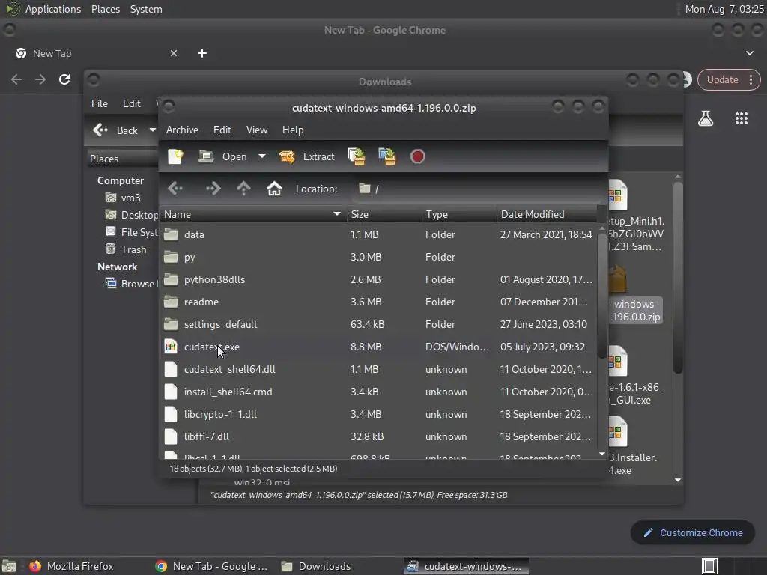Viewport: 767px width, 575px height.
Task: Open the archive with the Open button
Action: (223, 156)
